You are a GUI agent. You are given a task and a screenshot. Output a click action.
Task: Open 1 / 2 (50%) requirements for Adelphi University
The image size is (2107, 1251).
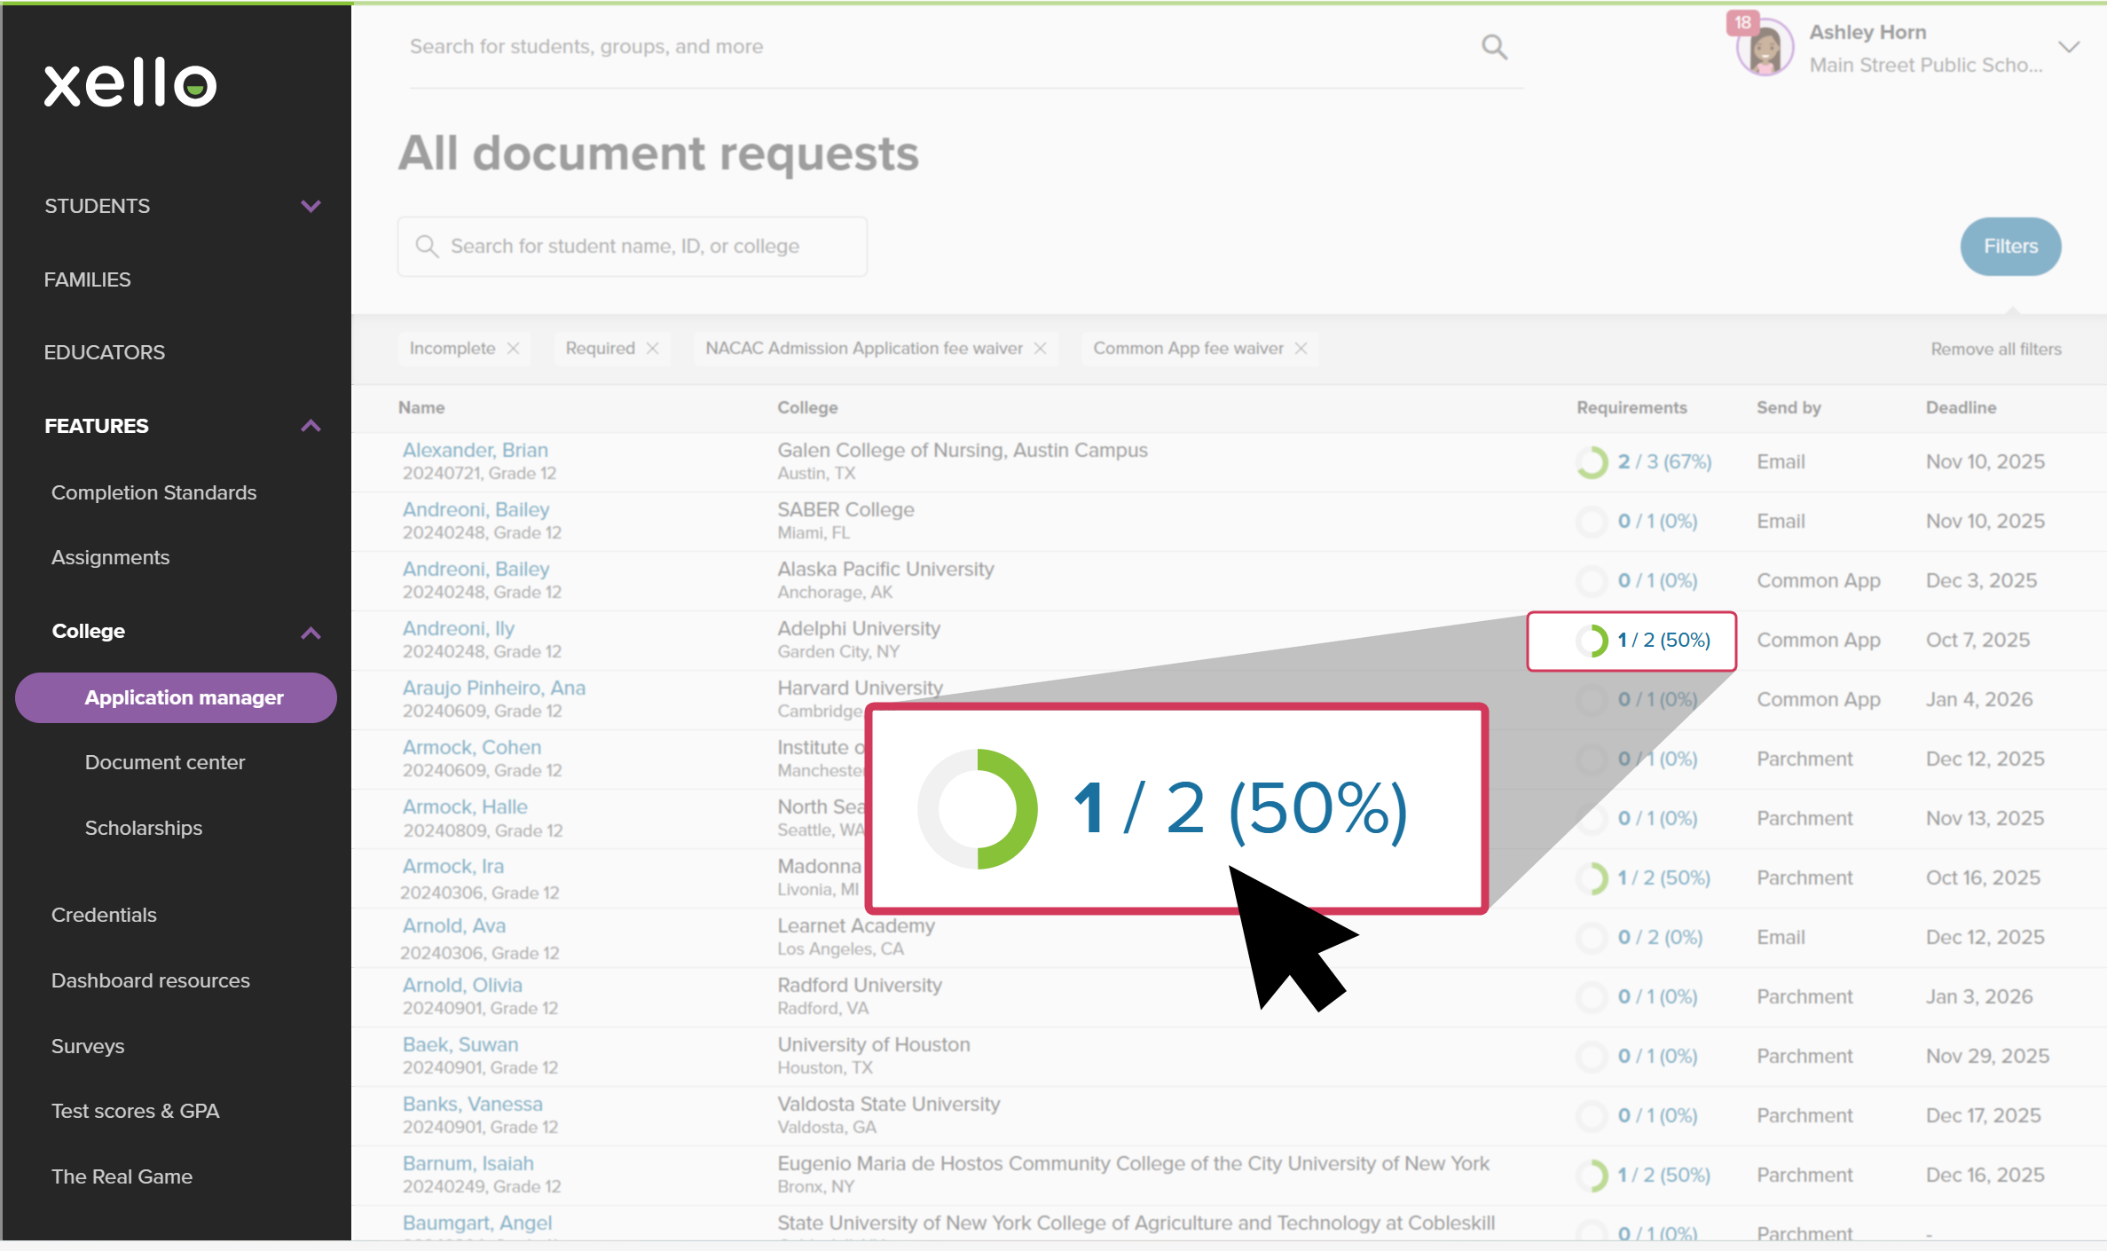1663,640
